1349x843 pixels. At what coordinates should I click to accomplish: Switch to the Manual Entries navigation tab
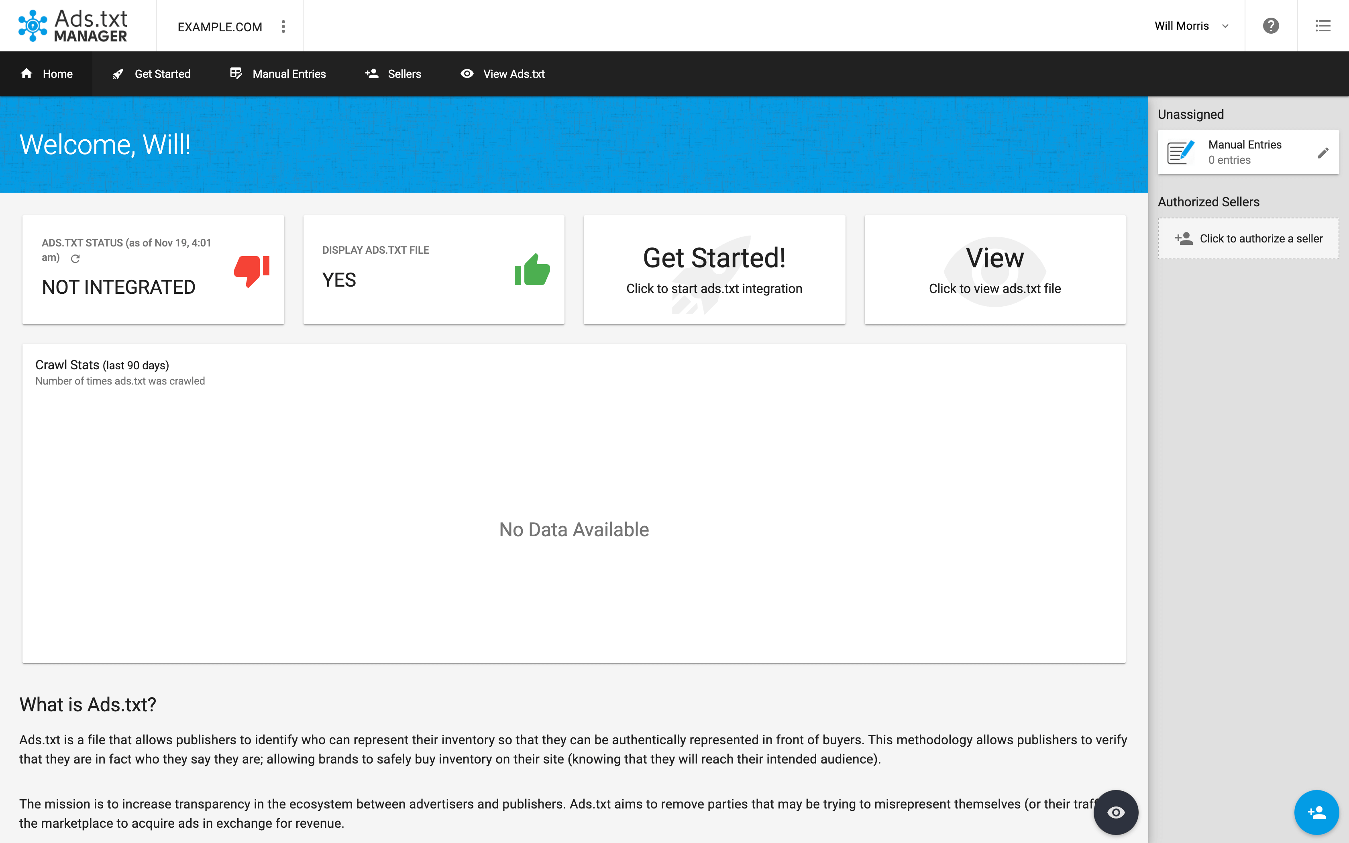(289, 73)
